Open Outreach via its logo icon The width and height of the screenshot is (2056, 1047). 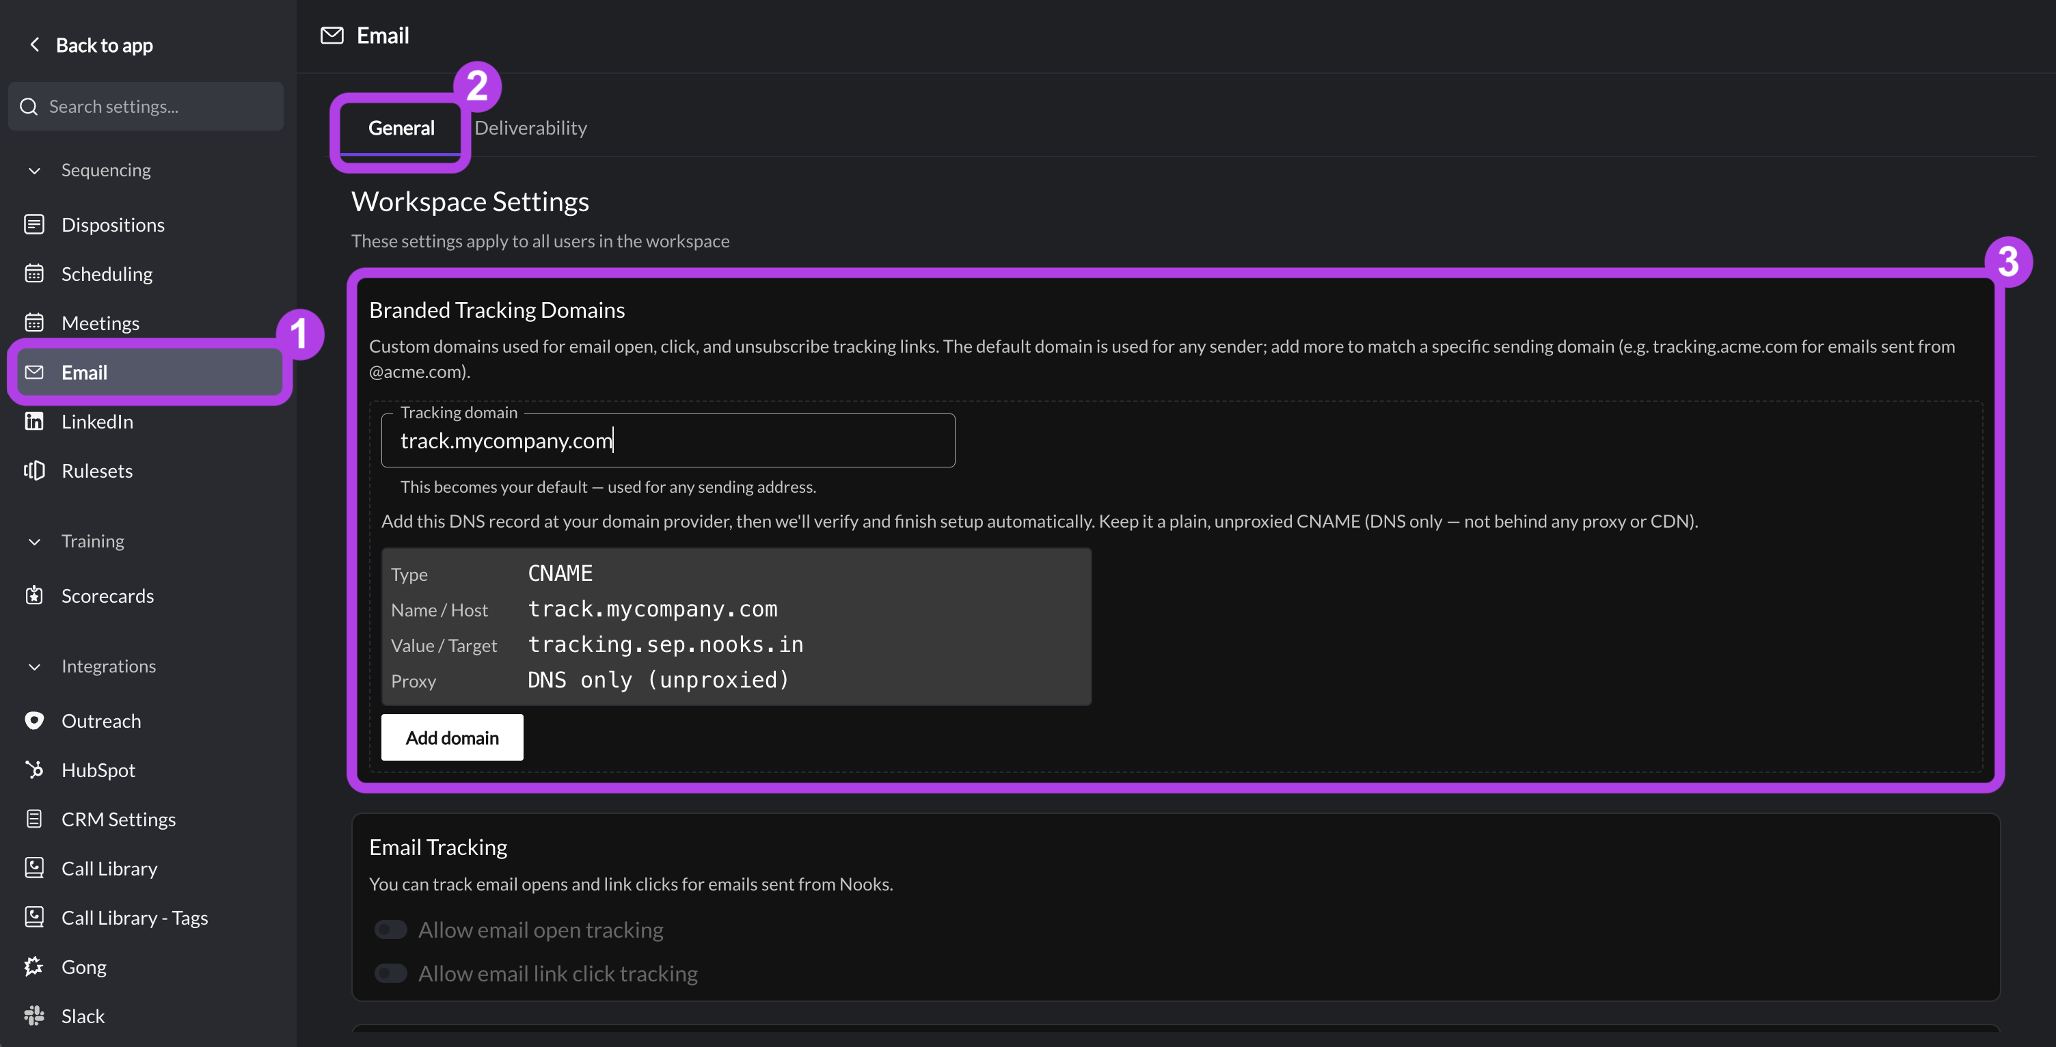[x=34, y=720]
